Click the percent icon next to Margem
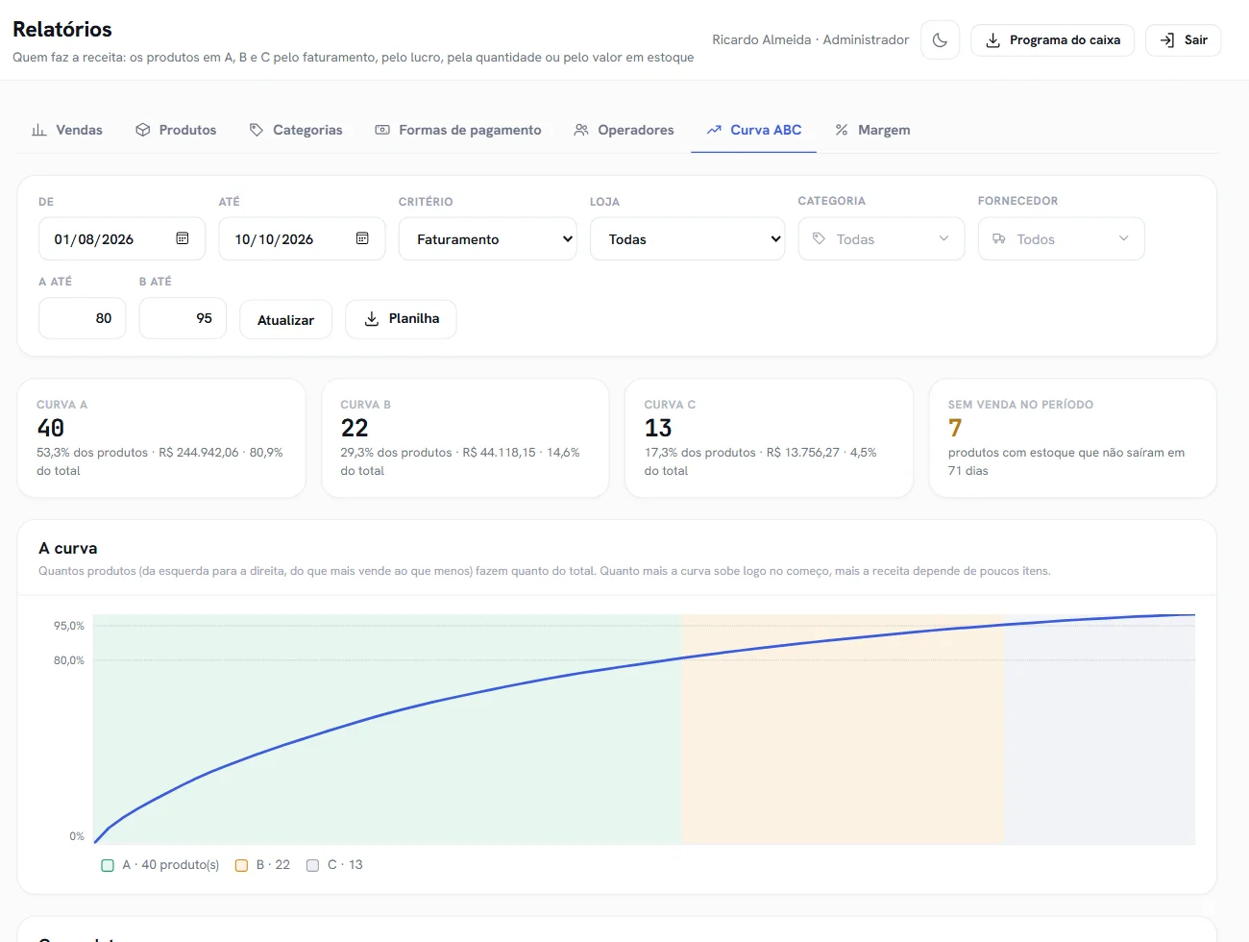The width and height of the screenshot is (1249, 942). click(x=842, y=130)
